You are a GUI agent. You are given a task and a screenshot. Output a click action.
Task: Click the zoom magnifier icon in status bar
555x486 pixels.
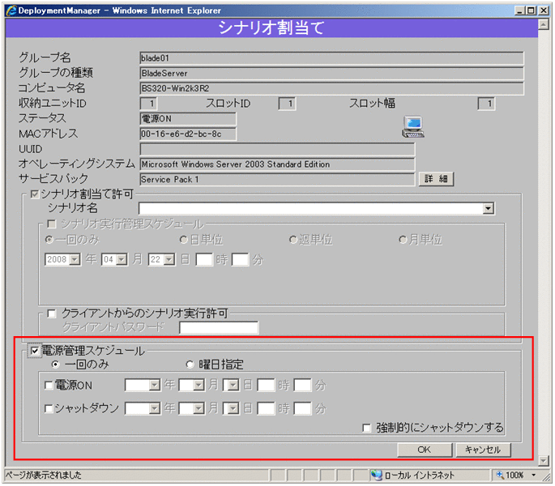[x=500, y=475]
